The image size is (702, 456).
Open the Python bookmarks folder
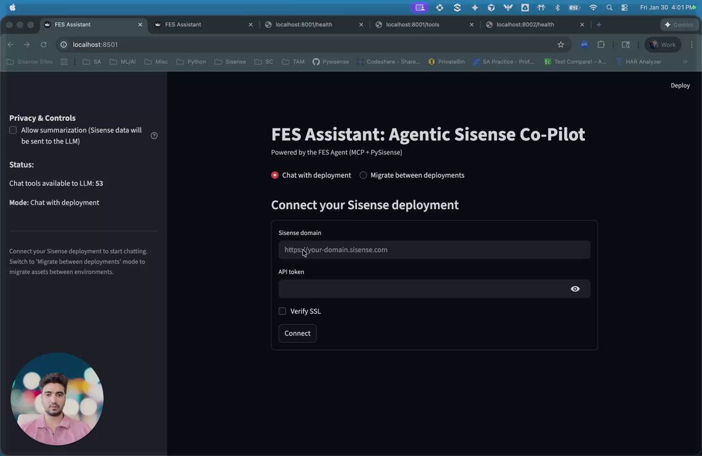point(191,62)
